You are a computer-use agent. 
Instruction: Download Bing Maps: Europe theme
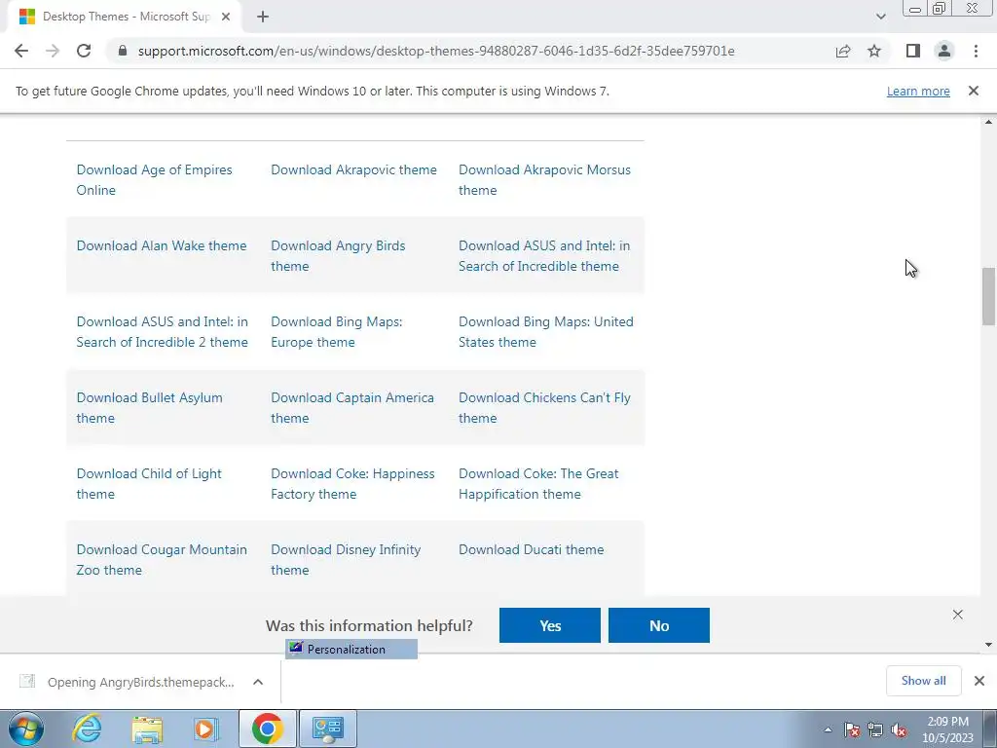[336, 331]
